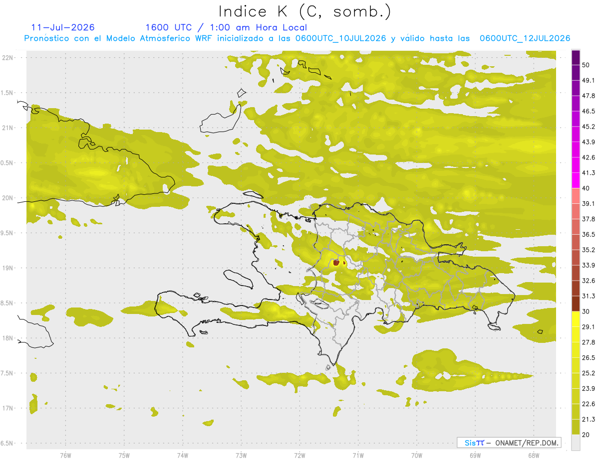Click legend value "40"
The width and height of the screenshot is (599, 462).
[x=586, y=188]
